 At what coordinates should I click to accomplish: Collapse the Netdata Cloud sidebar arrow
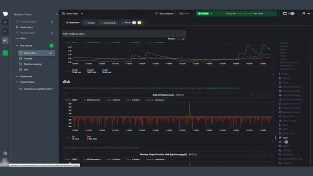[x=57, y=14]
